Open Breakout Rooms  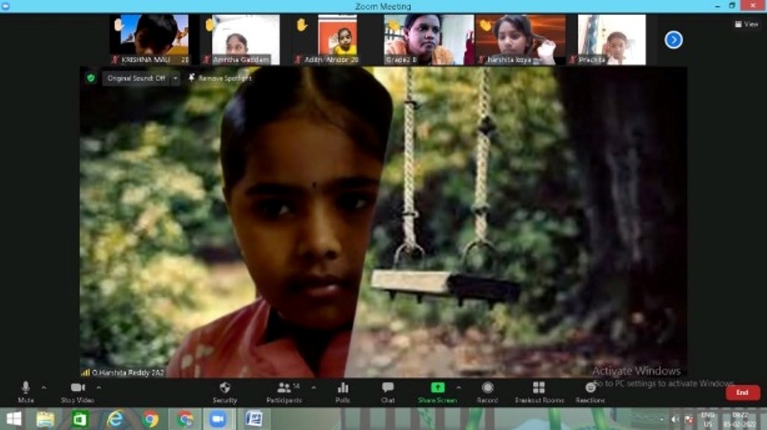pyautogui.click(x=538, y=392)
